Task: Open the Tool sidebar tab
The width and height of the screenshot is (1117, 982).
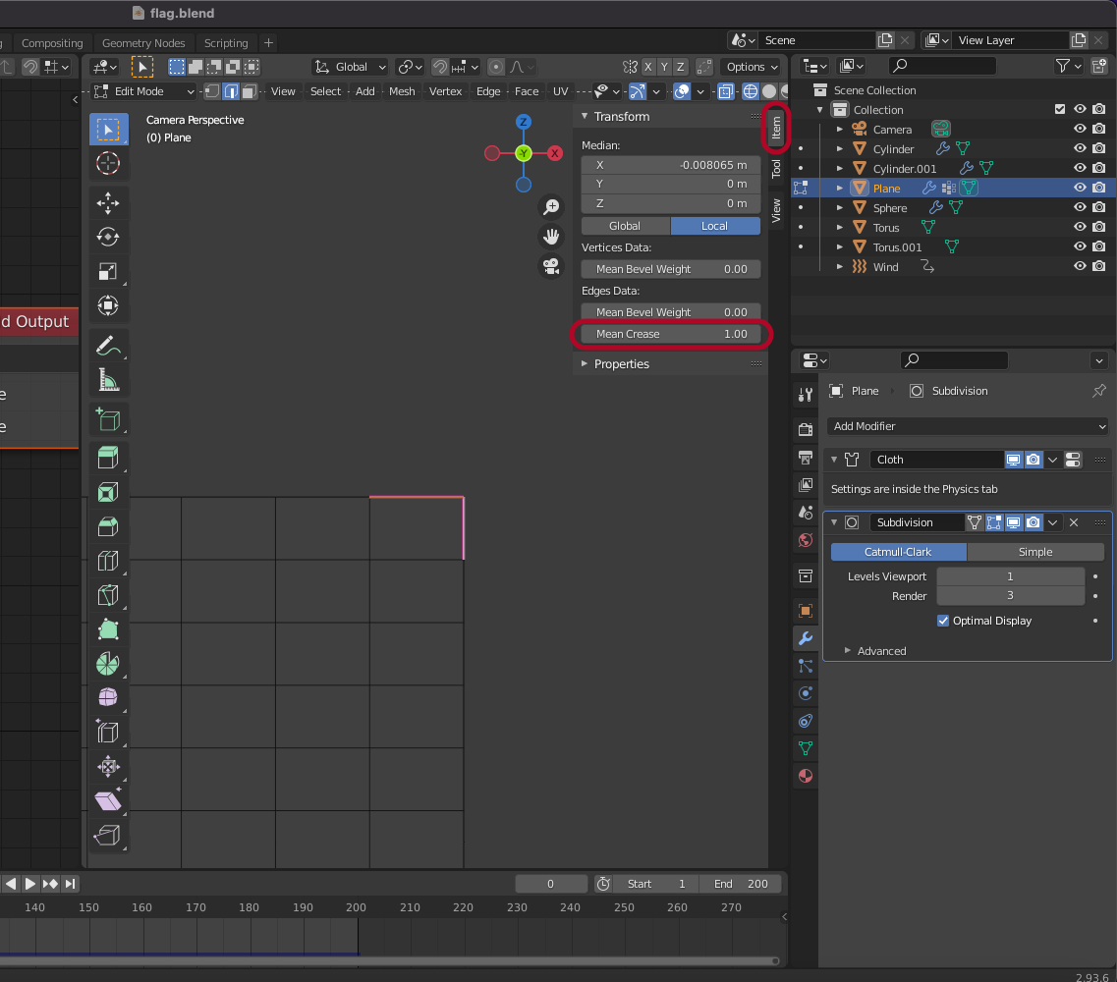Action: (776, 168)
